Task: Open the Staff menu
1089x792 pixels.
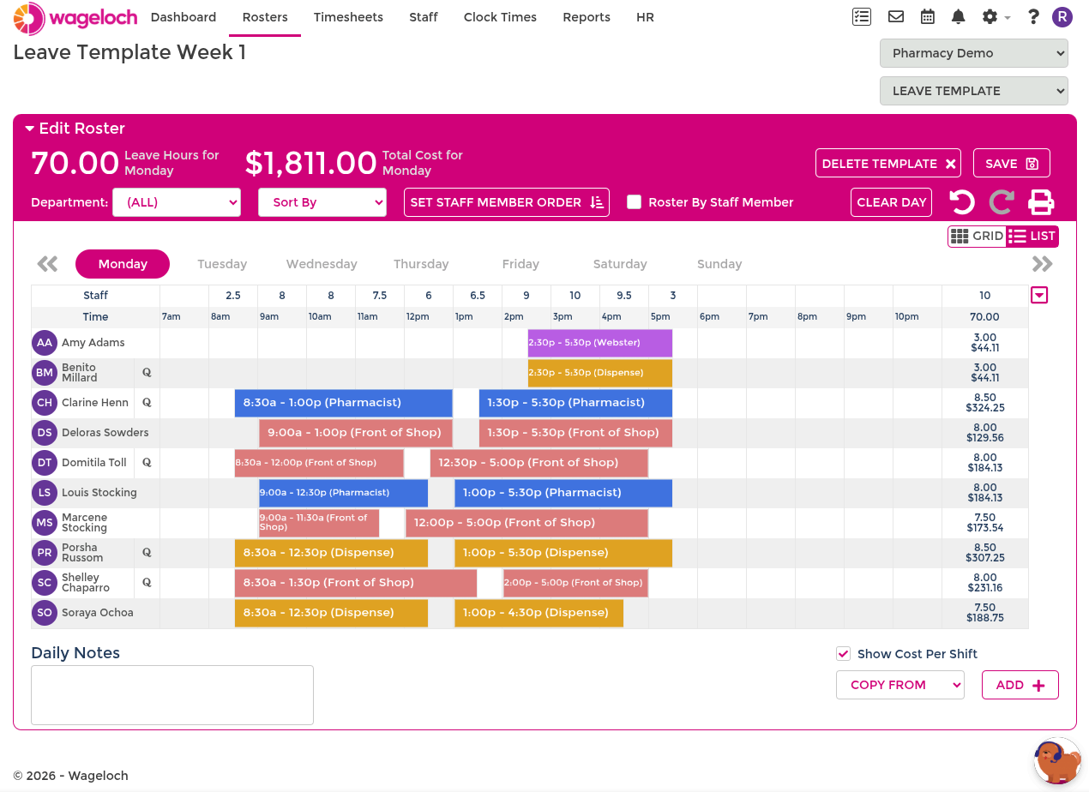Action: (x=424, y=17)
